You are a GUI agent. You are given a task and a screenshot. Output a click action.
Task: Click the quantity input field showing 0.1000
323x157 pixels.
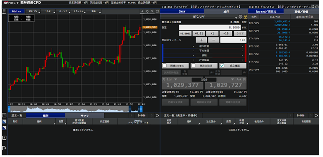[x=210, y=27]
